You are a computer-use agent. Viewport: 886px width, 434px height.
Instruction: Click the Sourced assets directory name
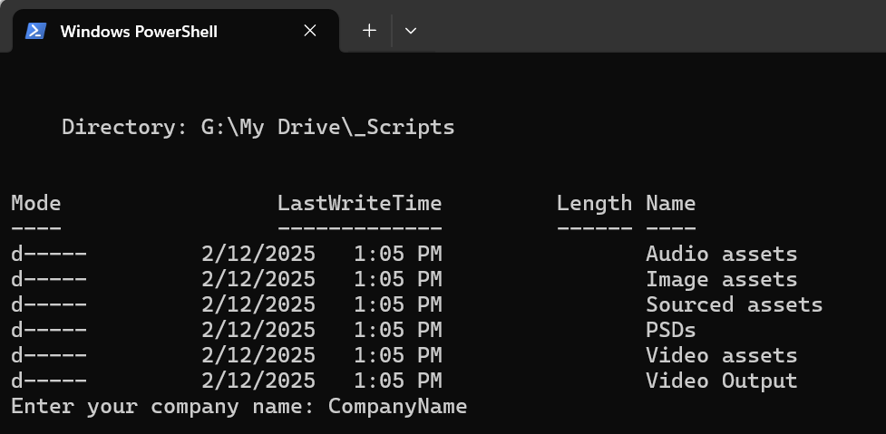click(734, 304)
